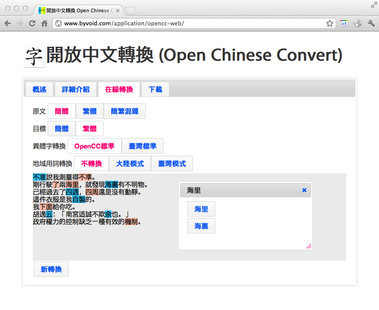This screenshot has height=310, width=379.
Task: Open the 下載 tab
Action: click(x=155, y=90)
